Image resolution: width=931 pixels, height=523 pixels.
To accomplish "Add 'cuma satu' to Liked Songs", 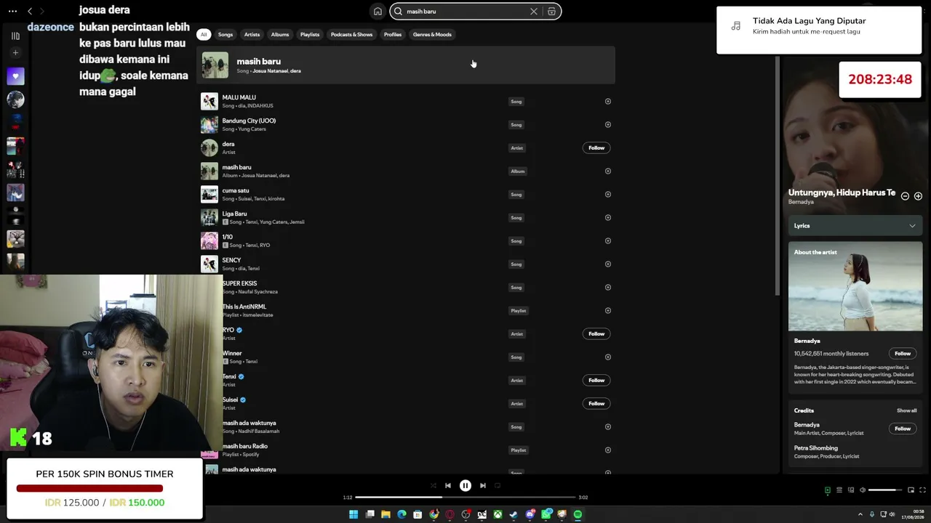I will pyautogui.click(x=608, y=195).
